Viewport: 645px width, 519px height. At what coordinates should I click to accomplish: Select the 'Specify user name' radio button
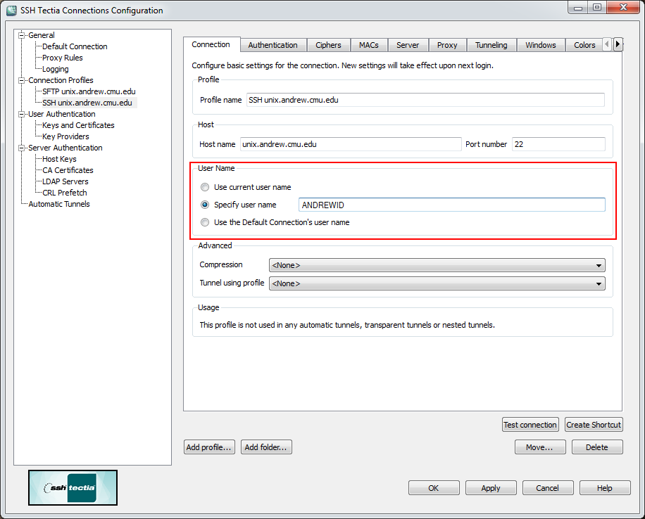coord(205,205)
